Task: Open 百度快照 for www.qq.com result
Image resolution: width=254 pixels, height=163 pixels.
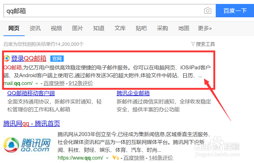Action: 134,158
